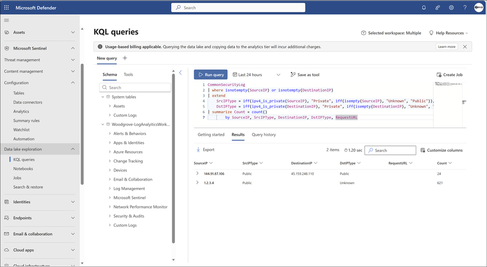Click the time range calendar icon
Viewport: 487px width, 267px height.
(x=235, y=75)
